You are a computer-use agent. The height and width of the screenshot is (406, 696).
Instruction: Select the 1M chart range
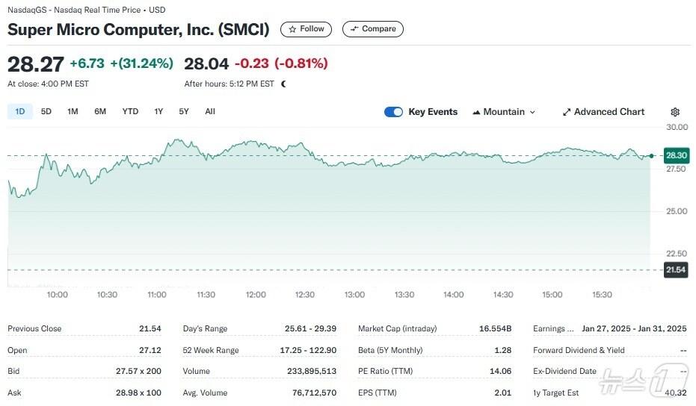73,111
